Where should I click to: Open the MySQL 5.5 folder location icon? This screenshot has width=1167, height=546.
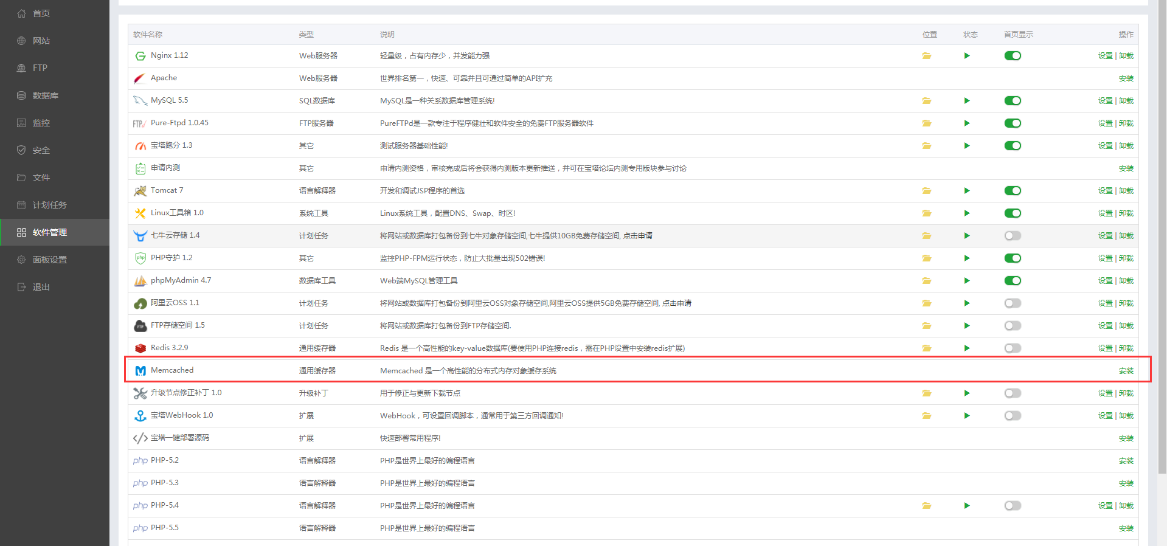tap(926, 101)
